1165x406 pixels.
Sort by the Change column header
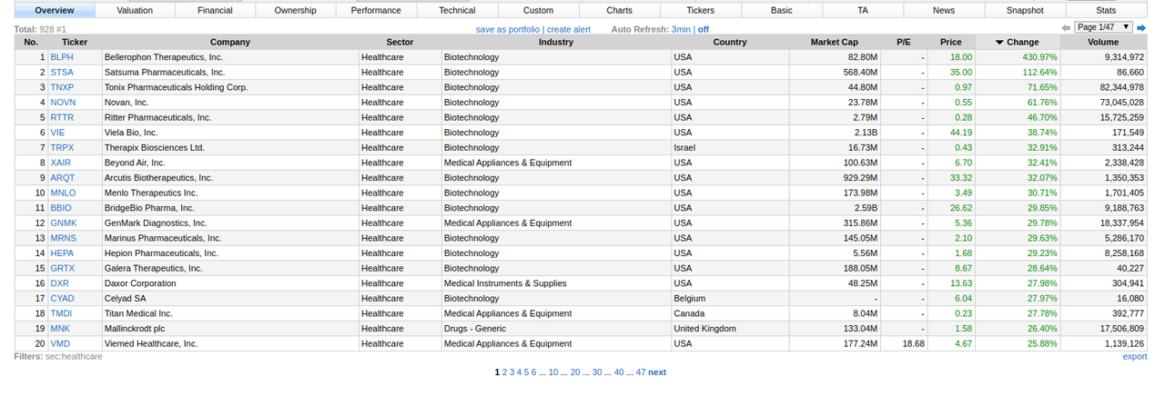click(1018, 42)
